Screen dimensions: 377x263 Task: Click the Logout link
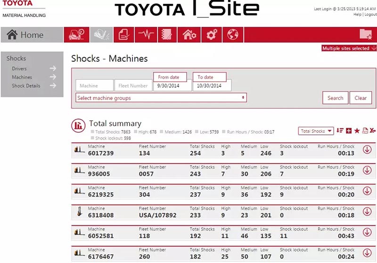(370, 15)
